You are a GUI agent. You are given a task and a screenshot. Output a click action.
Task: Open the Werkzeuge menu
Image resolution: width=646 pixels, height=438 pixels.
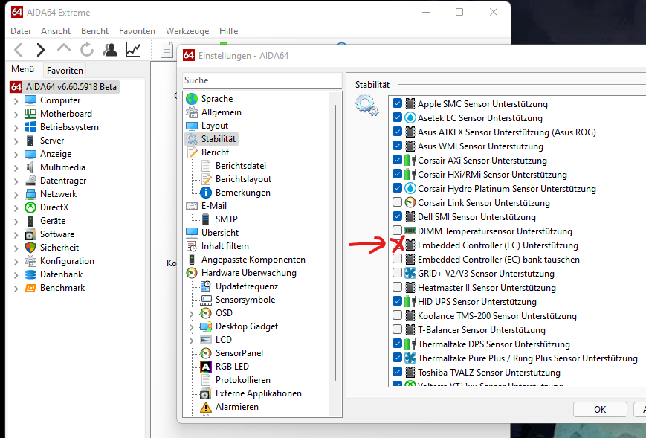tap(187, 31)
